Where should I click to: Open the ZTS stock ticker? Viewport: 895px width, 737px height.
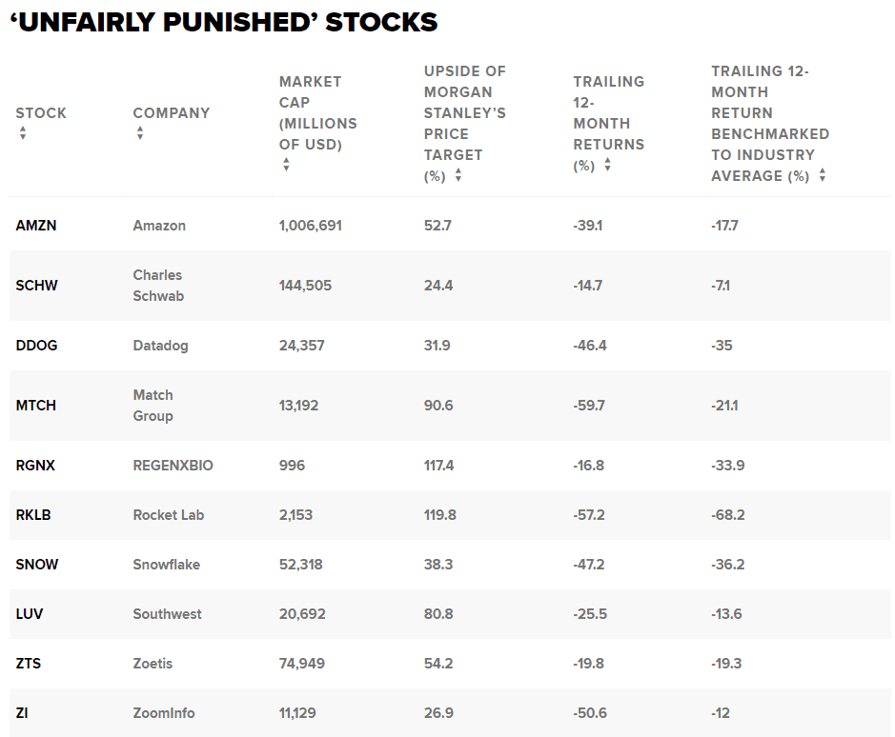click(x=29, y=664)
